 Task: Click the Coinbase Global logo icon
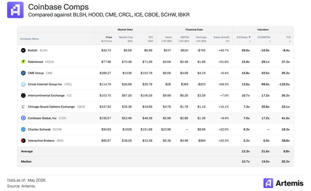pyautogui.click(x=23, y=118)
